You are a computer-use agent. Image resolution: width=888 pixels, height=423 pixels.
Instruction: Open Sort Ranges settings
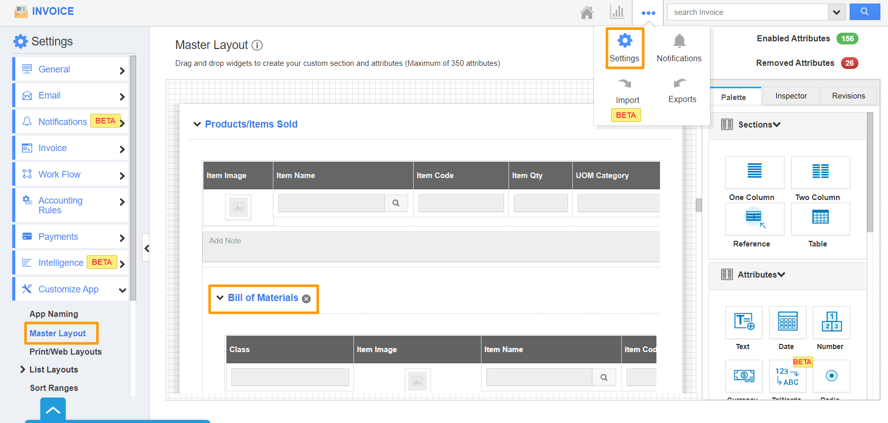(54, 388)
